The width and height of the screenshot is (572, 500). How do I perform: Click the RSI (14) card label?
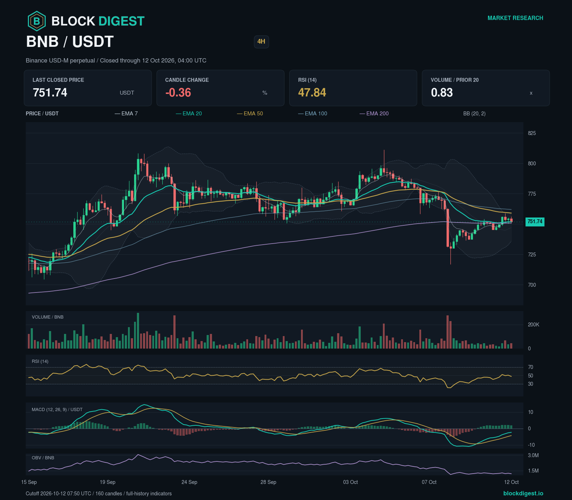(x=307, y=80)
